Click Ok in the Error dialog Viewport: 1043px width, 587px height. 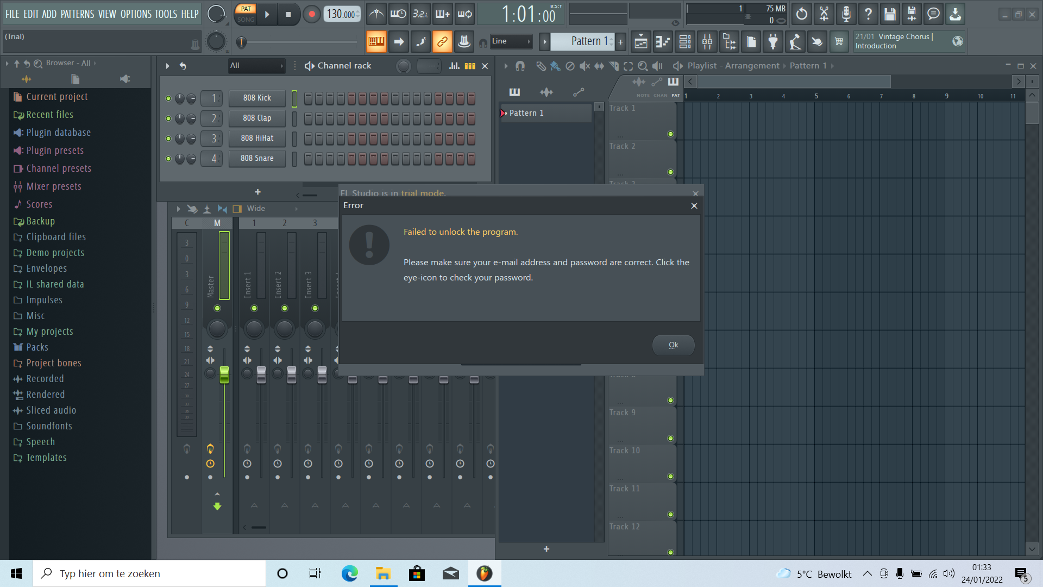point(673,345)
